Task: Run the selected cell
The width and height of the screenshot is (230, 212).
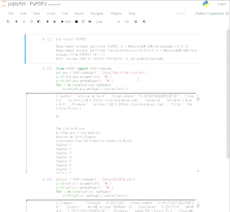Action: pyautogui.click(x=66, y=21)
